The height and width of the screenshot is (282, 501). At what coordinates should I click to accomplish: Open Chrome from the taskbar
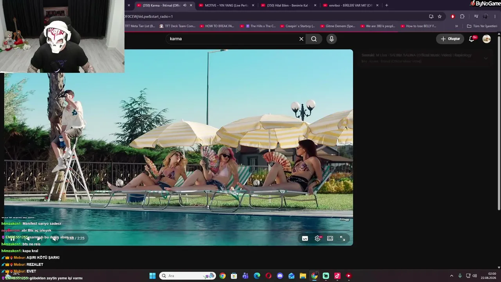point(223,276)
